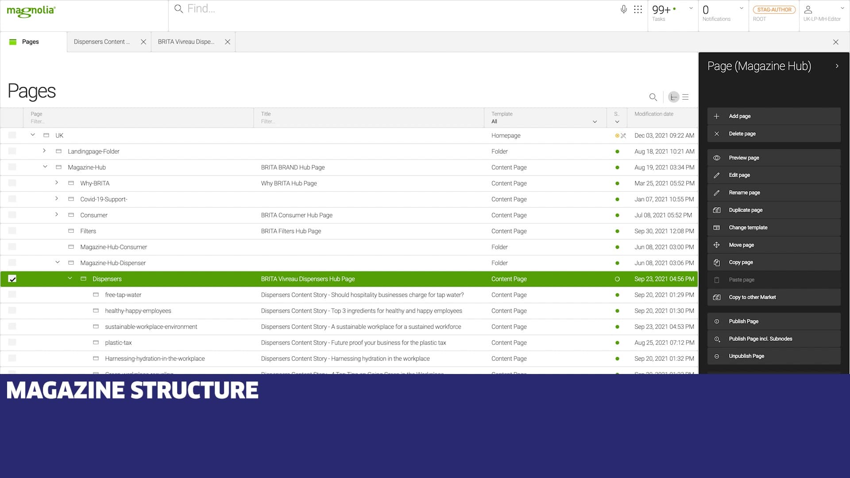
Task: Click the find bar magnifier icon
Action: (x=179, y=9)
